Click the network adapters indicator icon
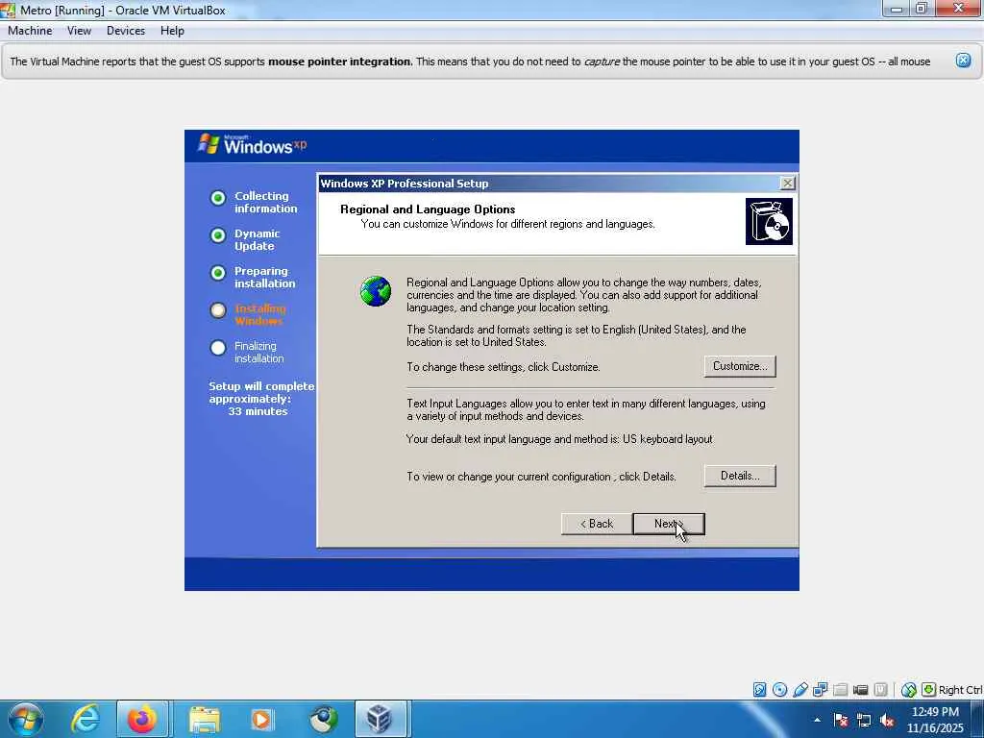Viewport: 984px width, 738px height. click(821, 690)
